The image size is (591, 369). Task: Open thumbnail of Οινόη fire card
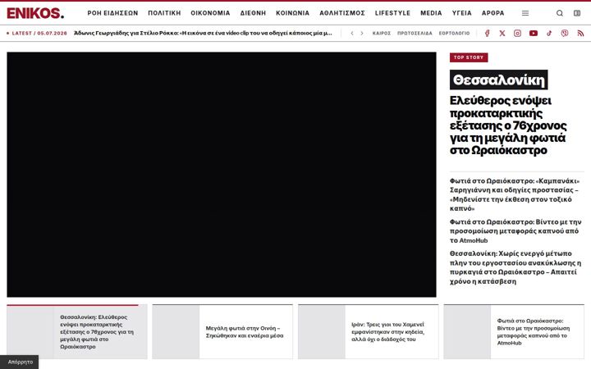pyautogui.click(x=176, y=332)
